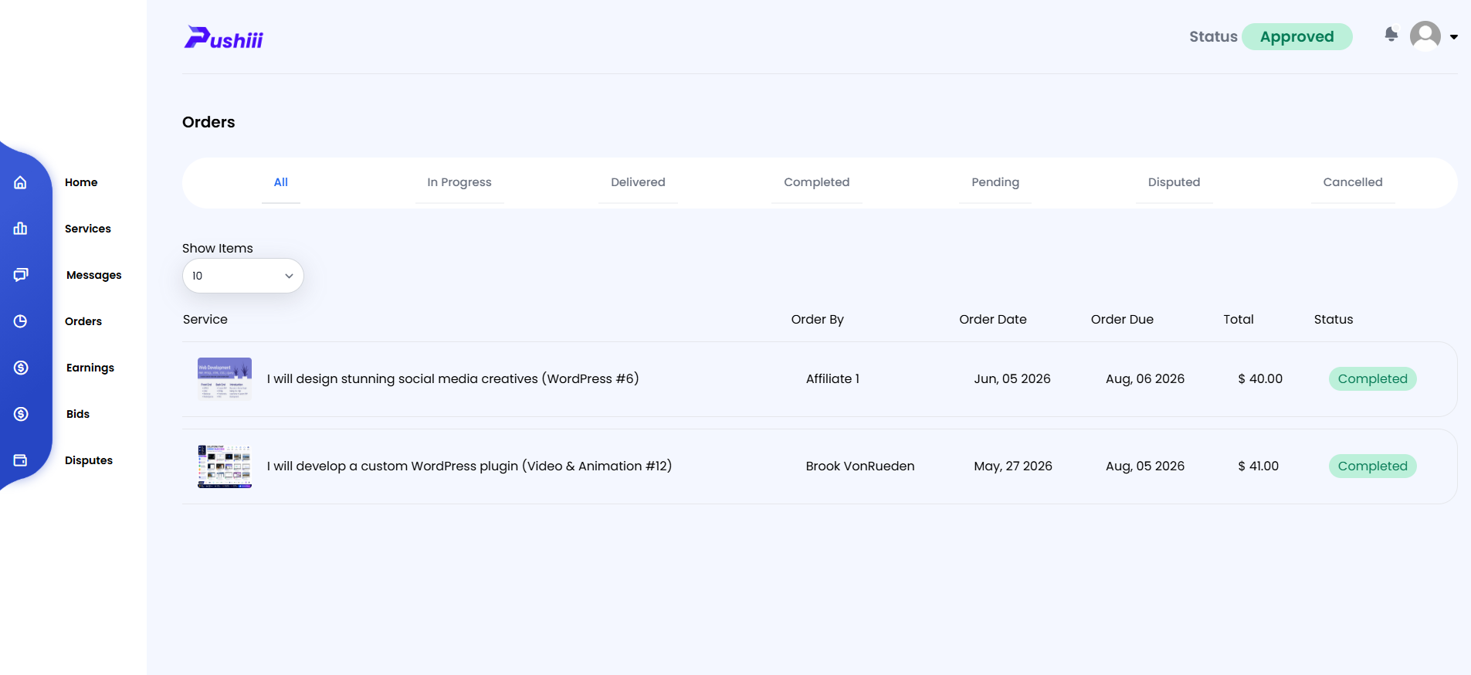Open the social media creatives order
This screenshot has width=1471, height=675.
point(453,379)
